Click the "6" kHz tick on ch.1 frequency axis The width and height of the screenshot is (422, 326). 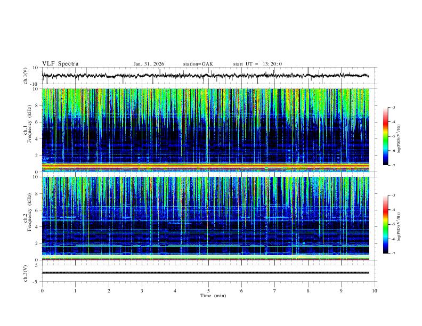tap(37, 122)
